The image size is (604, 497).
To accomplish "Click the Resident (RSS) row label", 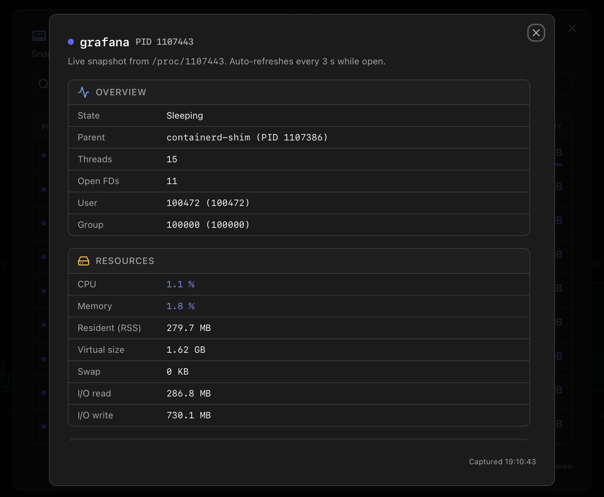I will point(109,328).
